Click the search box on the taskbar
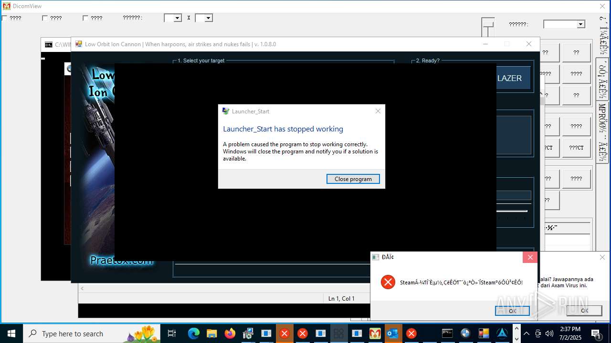This screenshot has height=343, width=611. click(93, 333)
